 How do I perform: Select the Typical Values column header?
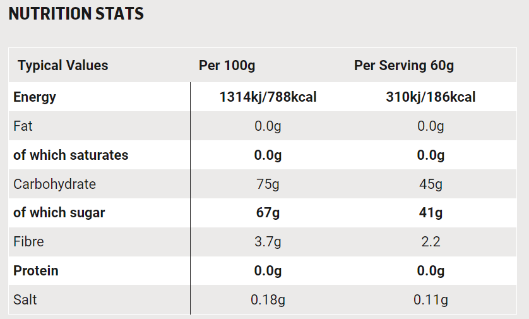click(x=62, y=65)
